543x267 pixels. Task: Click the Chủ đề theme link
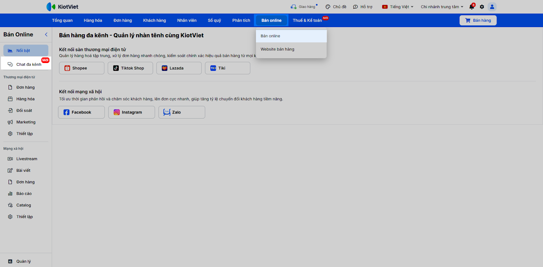tap(339, 7)
